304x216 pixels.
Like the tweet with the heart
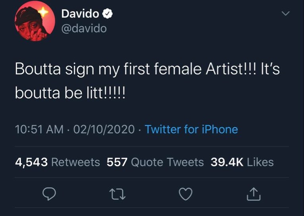(185, 194)
